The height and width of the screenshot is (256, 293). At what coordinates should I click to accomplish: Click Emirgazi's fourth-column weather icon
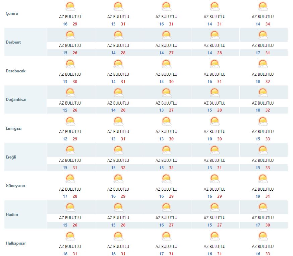[x=215, y=121]
